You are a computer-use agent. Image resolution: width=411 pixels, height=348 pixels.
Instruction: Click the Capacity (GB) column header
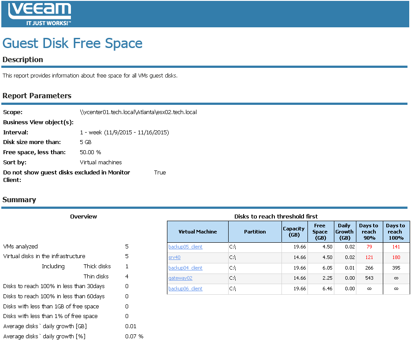click(x=294, y=232)
